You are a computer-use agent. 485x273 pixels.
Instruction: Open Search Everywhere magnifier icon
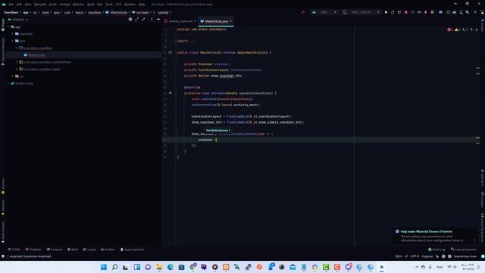(x=475, y=12)
